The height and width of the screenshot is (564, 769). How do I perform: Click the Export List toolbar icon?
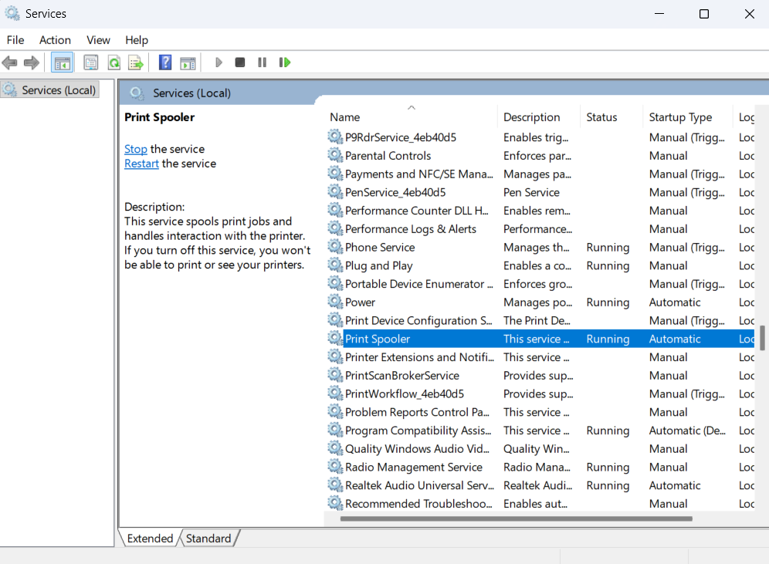coord(136,62)
